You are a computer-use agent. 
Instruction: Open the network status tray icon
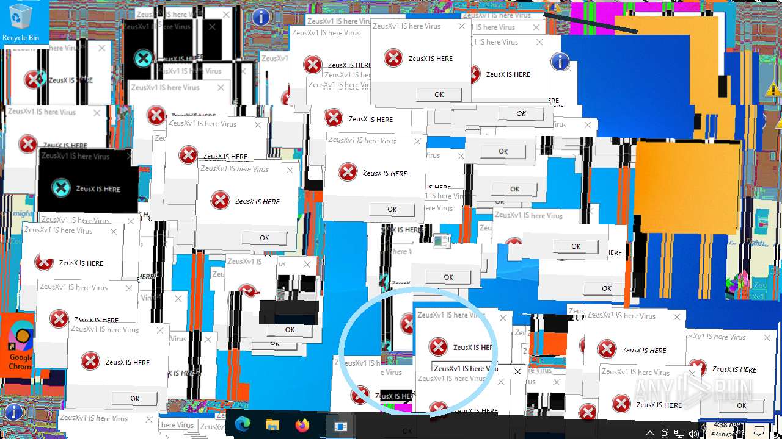click(x=679, y=433)
